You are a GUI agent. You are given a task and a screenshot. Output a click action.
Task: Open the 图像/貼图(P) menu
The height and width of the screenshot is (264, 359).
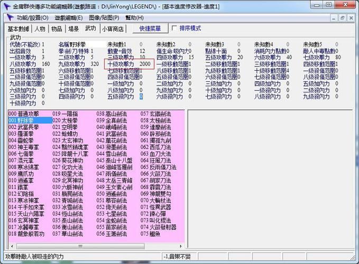(x=104, y=18)
